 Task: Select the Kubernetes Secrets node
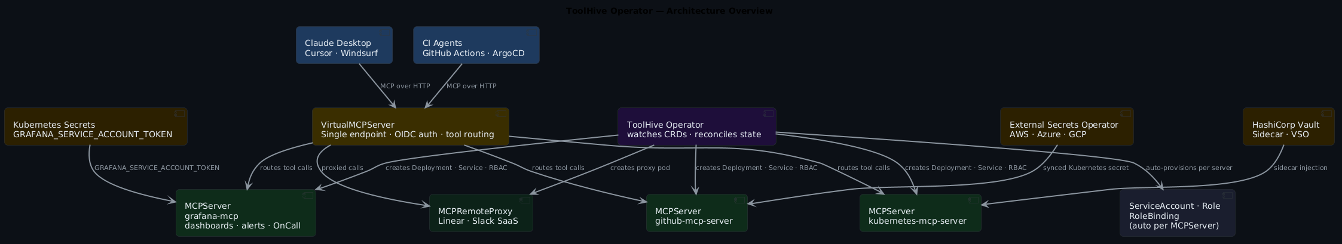point(96,126)
